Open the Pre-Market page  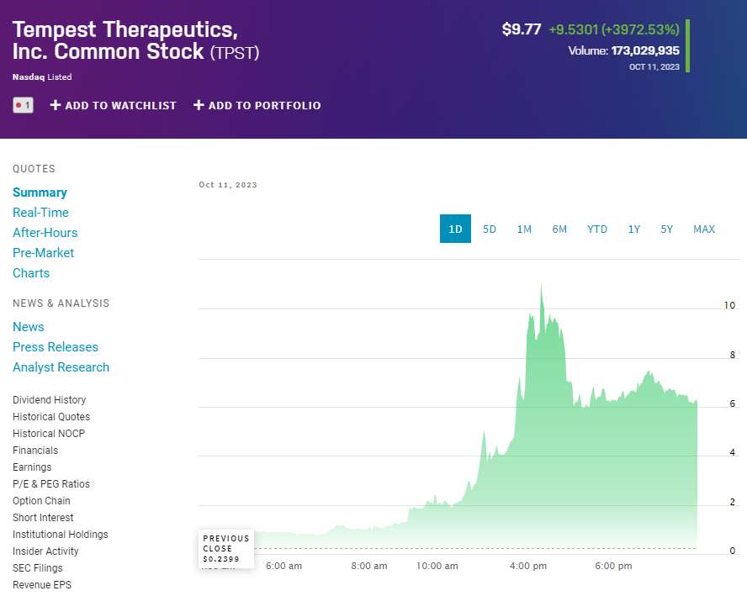[x=43, y=253]
